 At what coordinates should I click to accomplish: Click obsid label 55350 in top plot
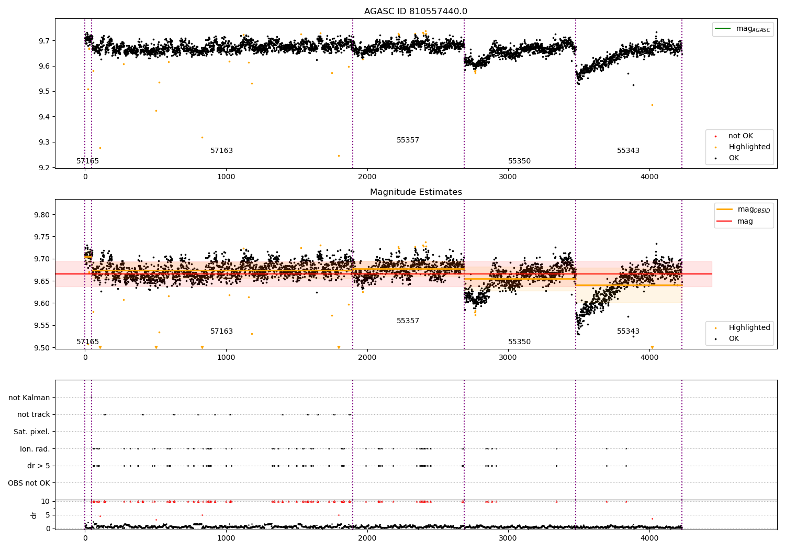point(519,161)
